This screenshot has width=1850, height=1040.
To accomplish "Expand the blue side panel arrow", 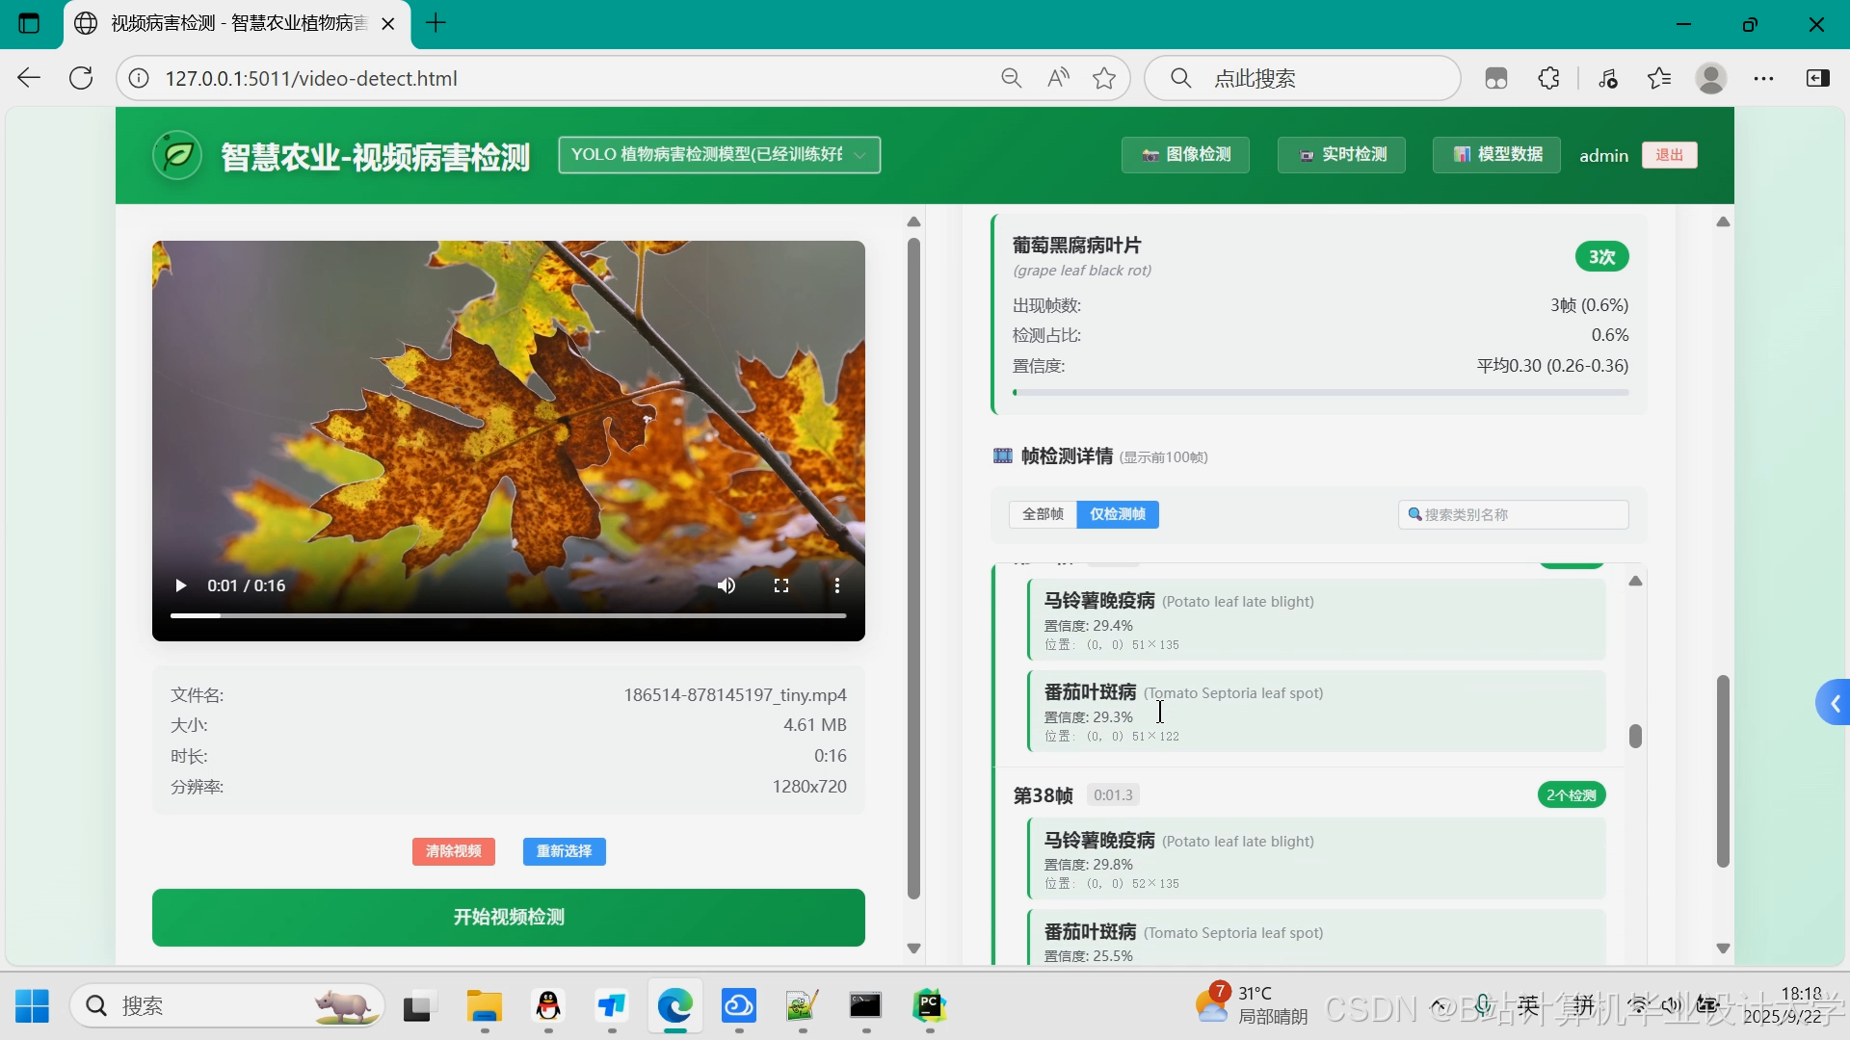I will pyautogui.click(x=1834, y=704).
